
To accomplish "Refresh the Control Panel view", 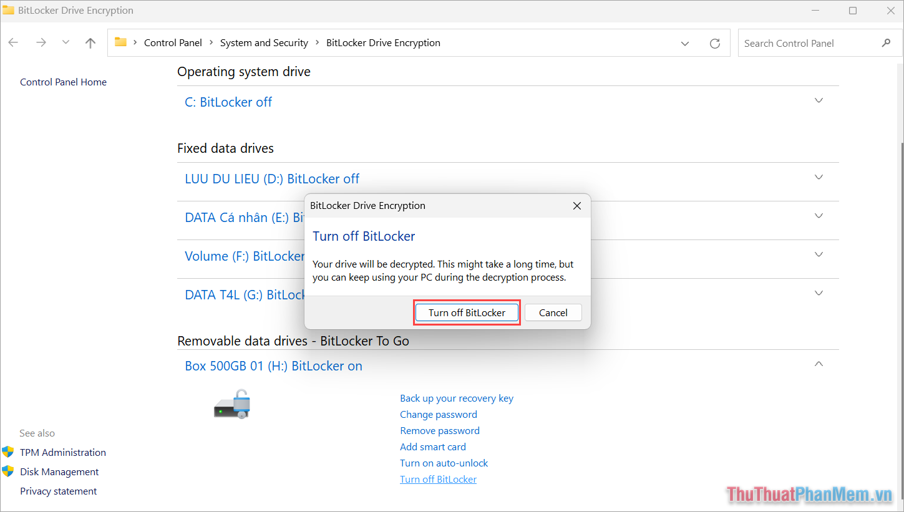I will coord(714,42).
